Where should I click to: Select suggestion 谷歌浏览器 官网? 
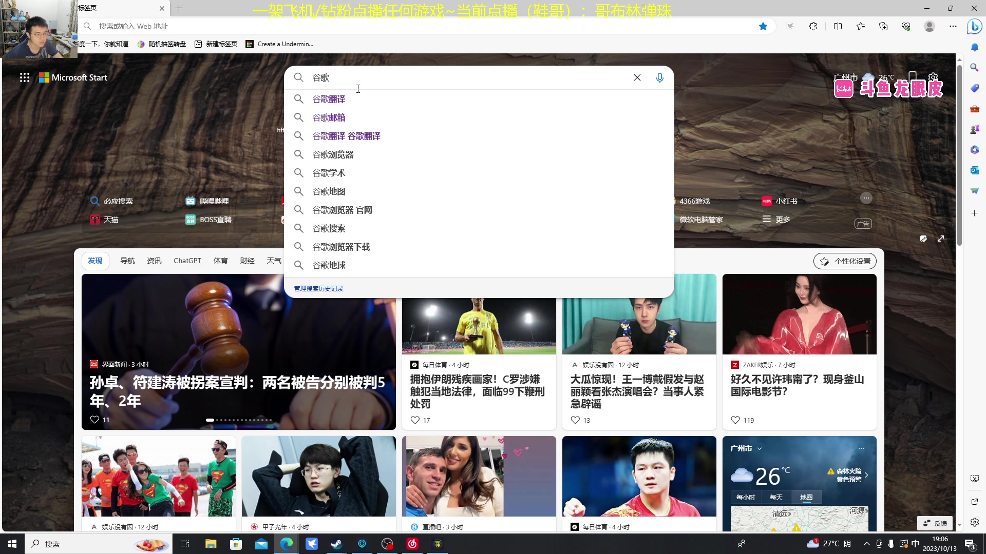coord(479,210)
